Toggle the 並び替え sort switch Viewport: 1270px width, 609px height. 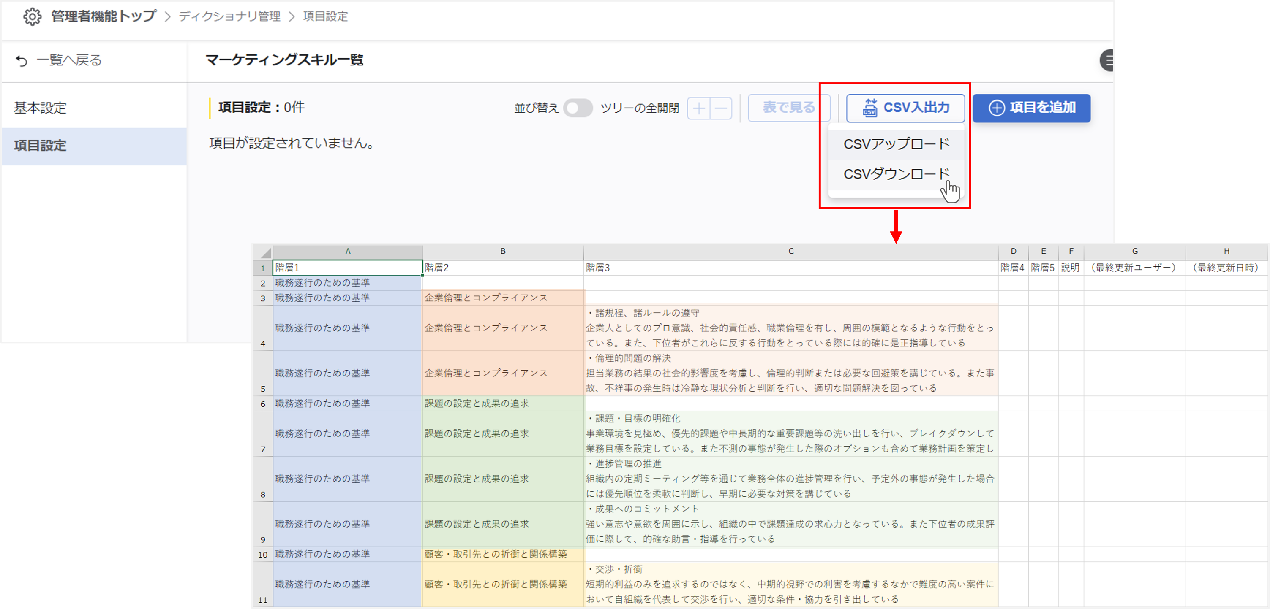point(577,108)
